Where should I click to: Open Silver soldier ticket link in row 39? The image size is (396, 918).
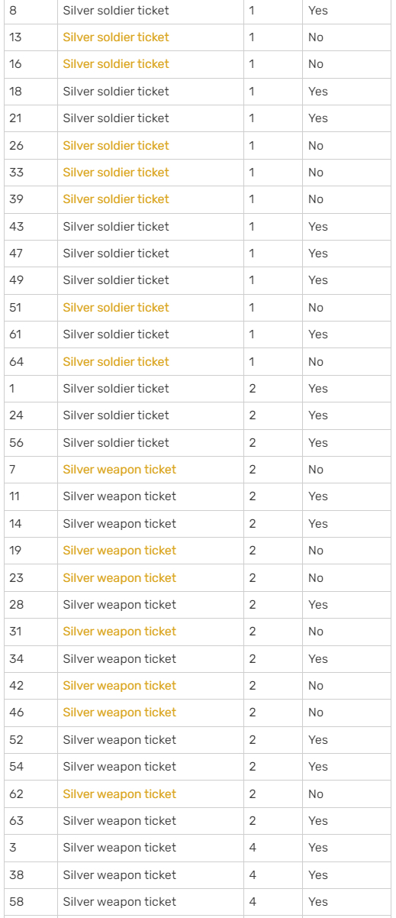click(x=116, y=199)
